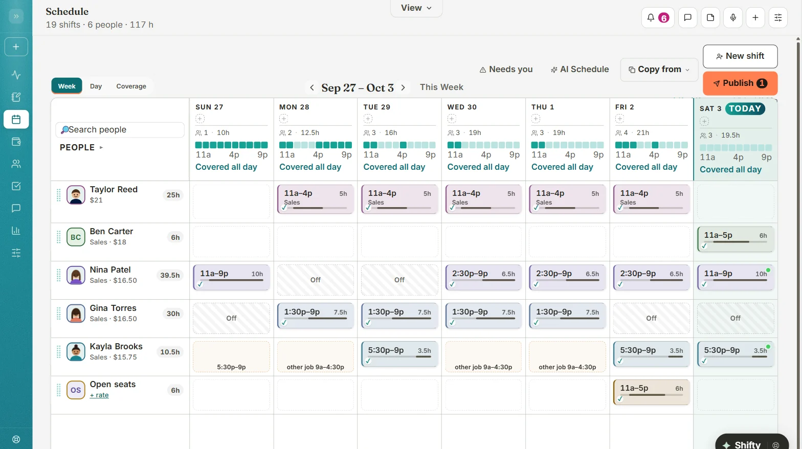Open the chat messages sidebar icon
The height and width of the screenshot is (449, 802).
[x=16, y=208]
